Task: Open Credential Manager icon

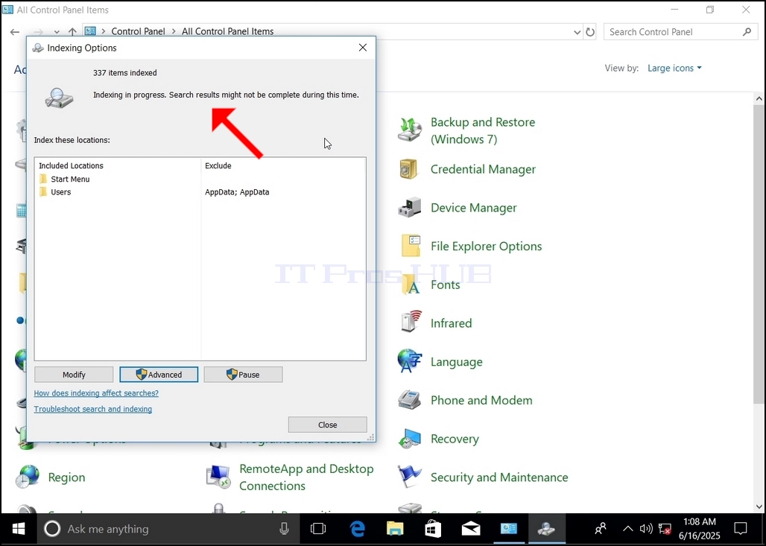Action: pos(409,170)
